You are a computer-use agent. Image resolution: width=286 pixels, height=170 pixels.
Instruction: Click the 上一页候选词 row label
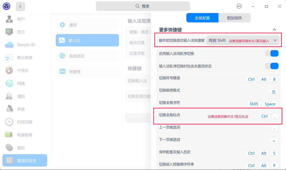click(170, 127)
